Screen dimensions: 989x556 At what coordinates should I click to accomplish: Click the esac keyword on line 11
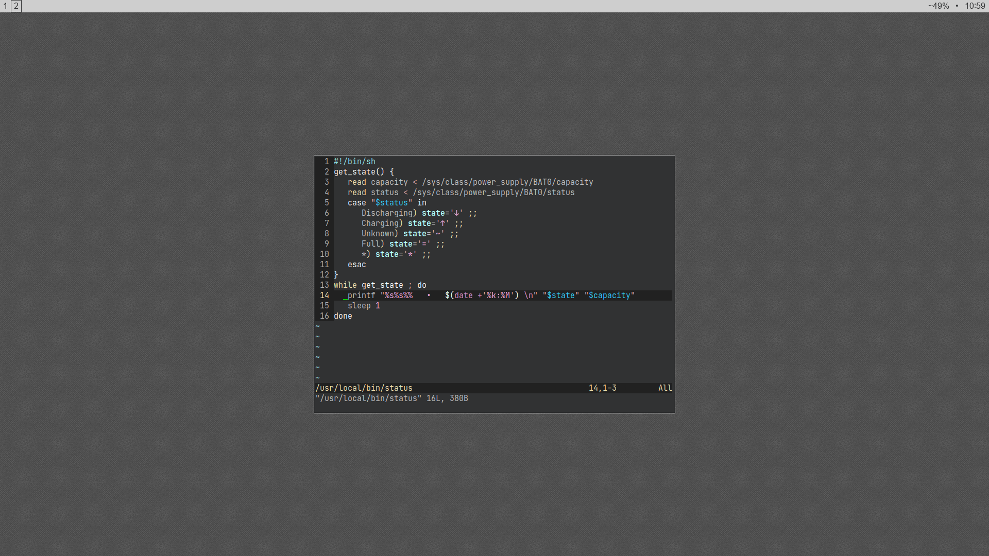click(x=357, y=265)
